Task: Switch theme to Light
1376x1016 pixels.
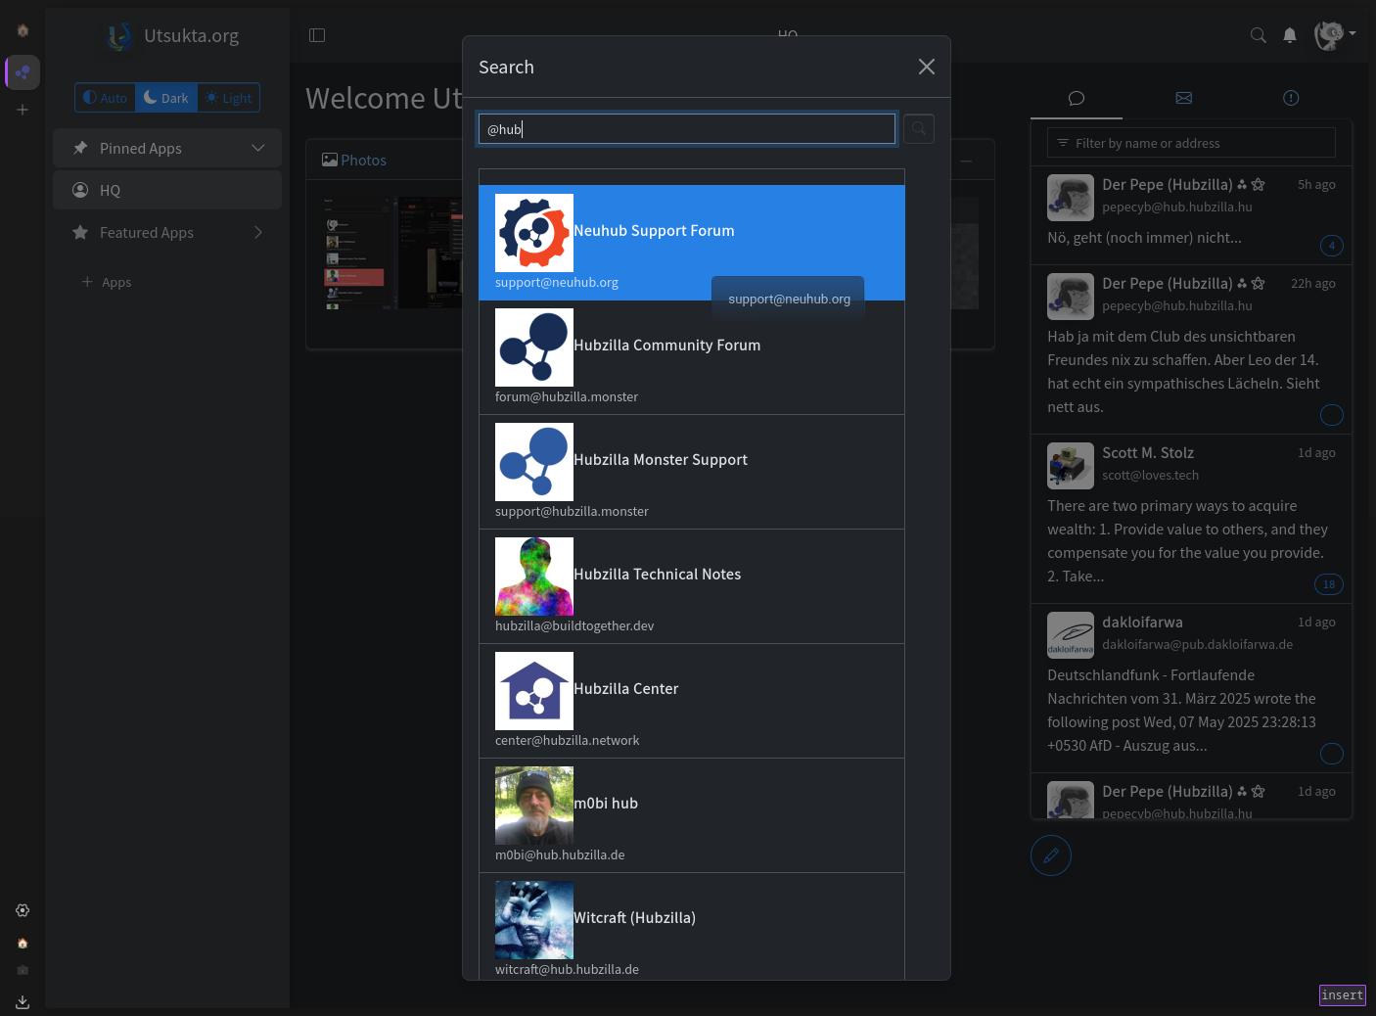Action: tap(228, 98)
